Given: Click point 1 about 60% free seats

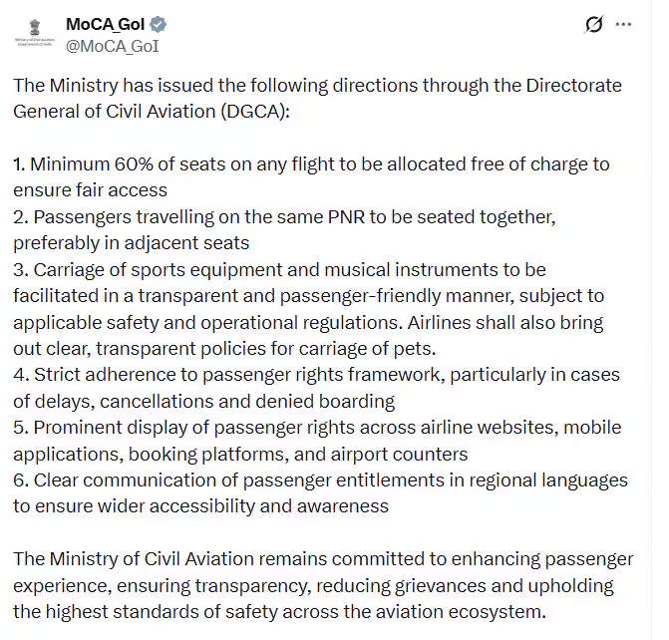Looking at the screenshot, I should pos(311,163).
